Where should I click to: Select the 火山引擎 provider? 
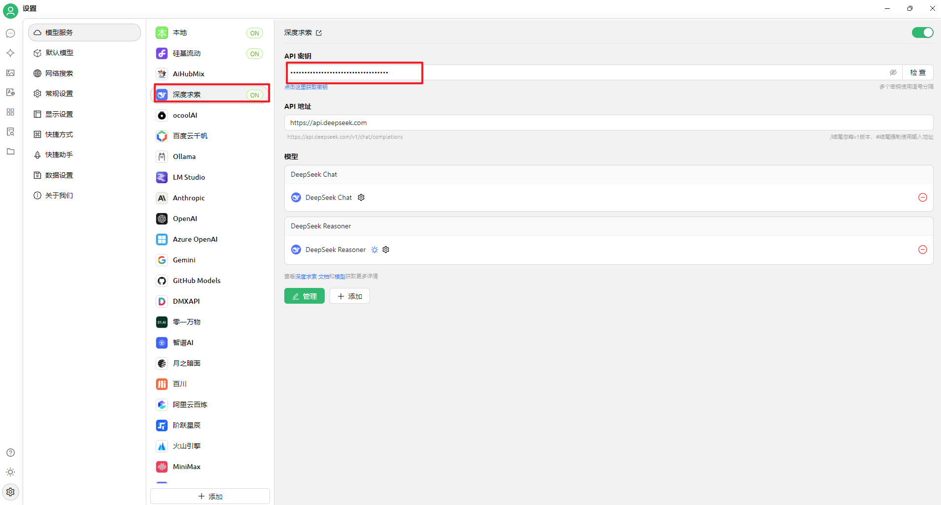(210, 446)
